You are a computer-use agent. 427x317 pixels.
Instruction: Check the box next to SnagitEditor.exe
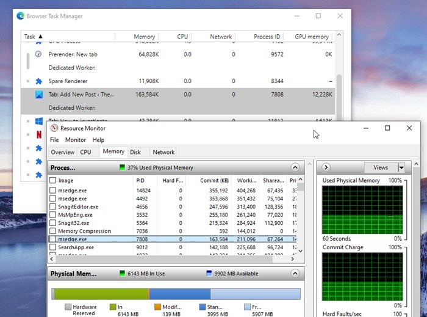click(52, 207)
